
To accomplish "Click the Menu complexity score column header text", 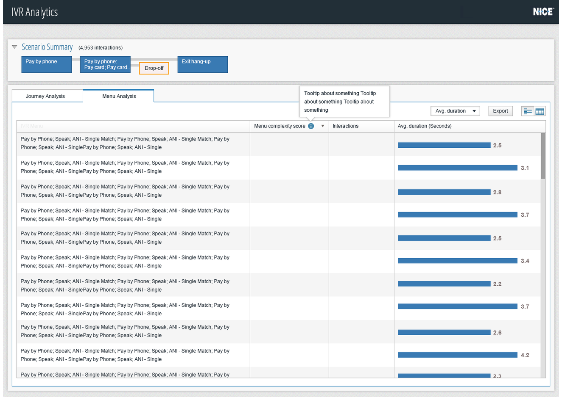I will [280, 126].
